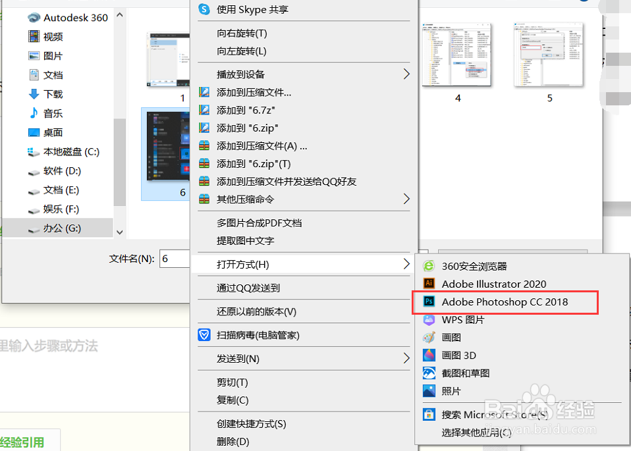Click the shield icon for 扫描病毒
The image size is (631, 451).
click(x=204, y=334)
